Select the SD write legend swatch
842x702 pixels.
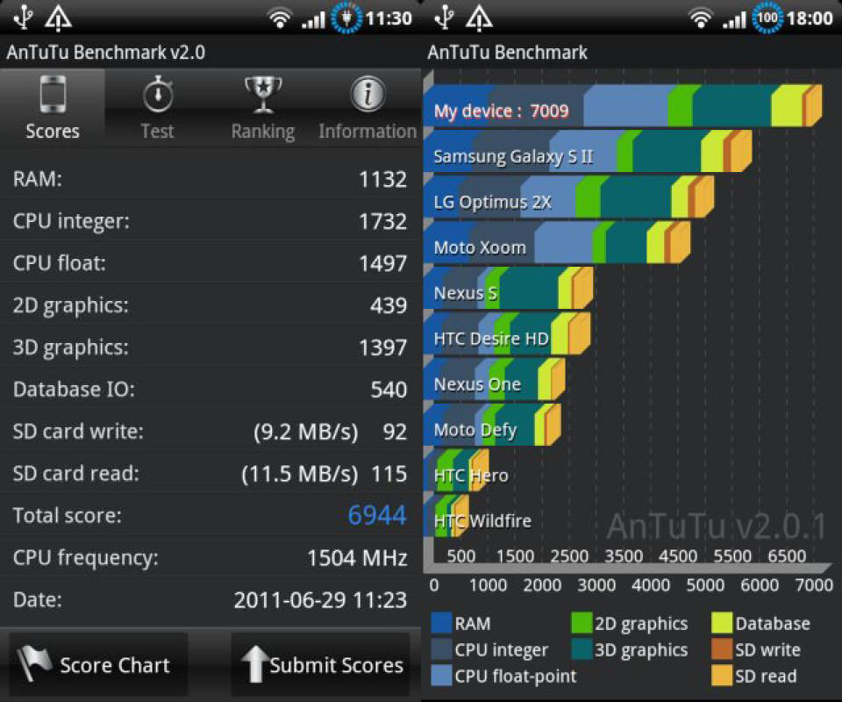[722, 649]
